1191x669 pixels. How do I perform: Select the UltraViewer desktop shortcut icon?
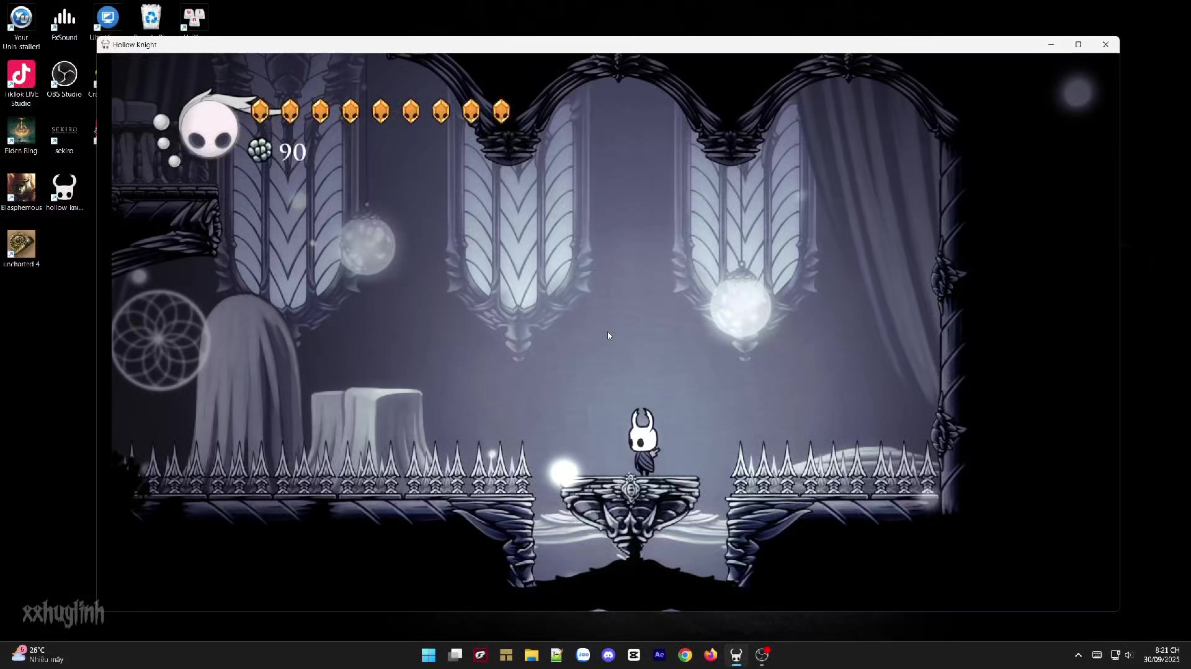pyautogui.click(x=107, y=19)
